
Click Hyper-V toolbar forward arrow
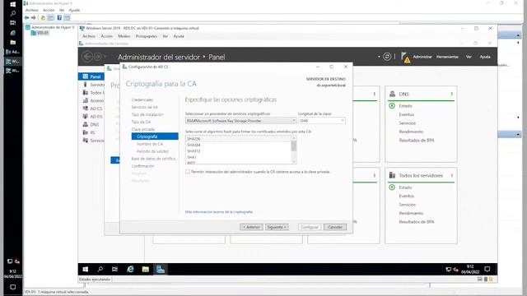(33, 17)
